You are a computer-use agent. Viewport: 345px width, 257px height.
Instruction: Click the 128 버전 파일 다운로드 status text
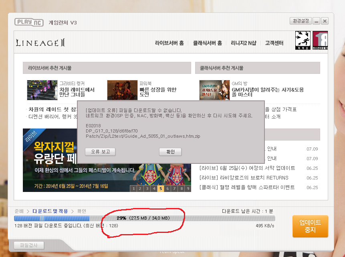pos(66,226)
